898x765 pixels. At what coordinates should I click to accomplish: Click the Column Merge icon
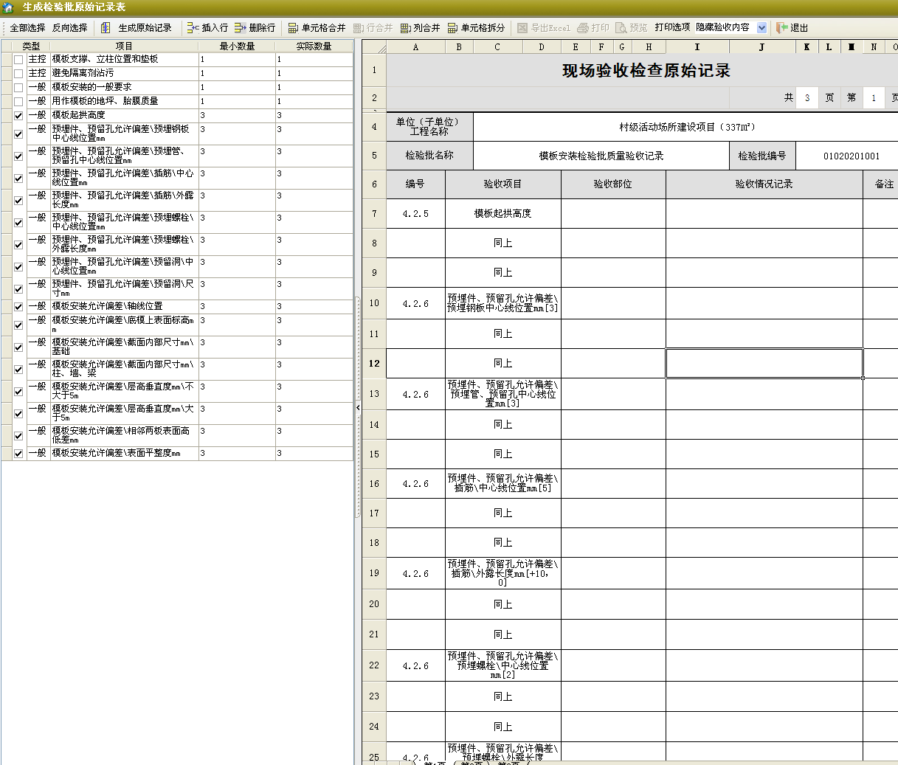click(x=405, y=28)
